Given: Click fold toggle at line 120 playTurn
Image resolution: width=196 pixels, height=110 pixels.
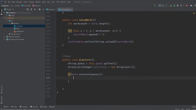Looking at the screenshot, I should tap(56, 60).
